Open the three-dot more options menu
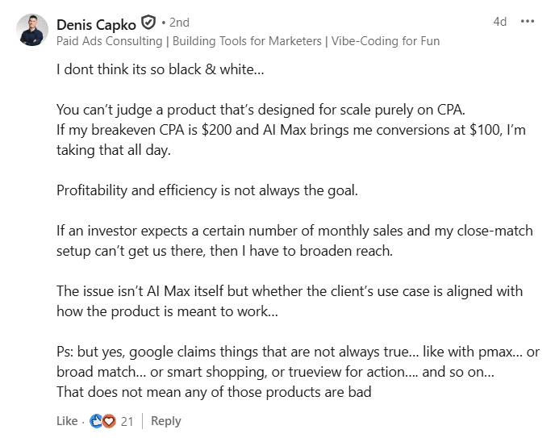555x438 pixels. coord(528,22)
